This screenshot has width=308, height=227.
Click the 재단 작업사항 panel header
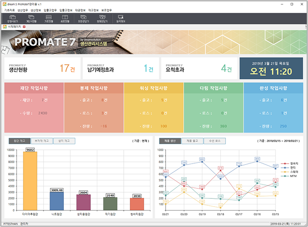34,88
